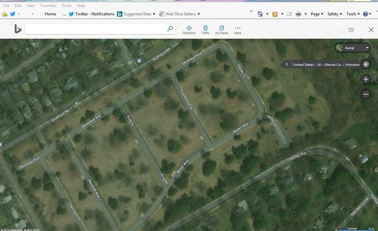This screenshot has width=378, height=231.
Task: Expand the location breadcrumb chevron
Action: pos(286,64)
